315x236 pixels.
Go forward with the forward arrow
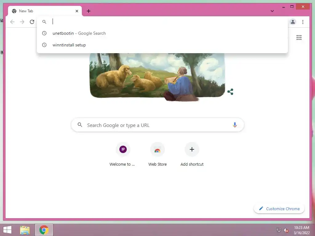click(x=22, y=22)
